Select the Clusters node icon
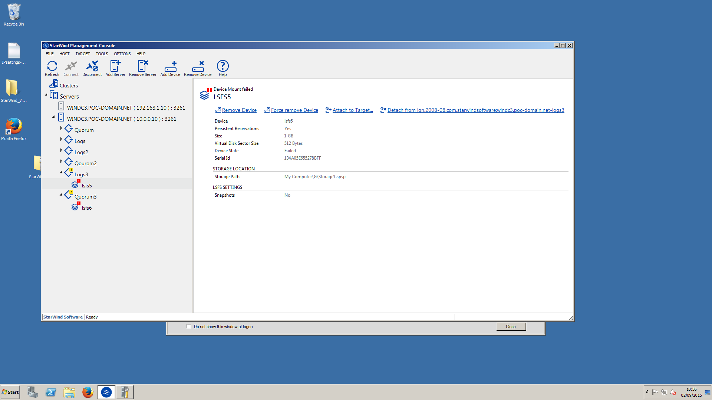This screenshot has width=712, height=400. click(x=54, y=84)
